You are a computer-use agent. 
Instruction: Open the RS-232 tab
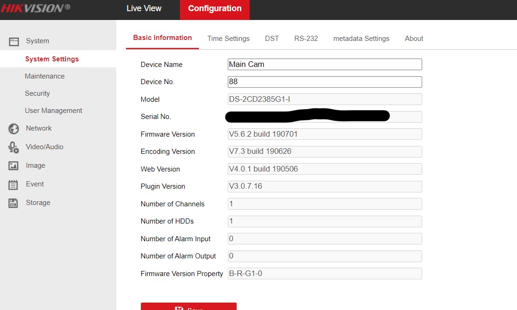click(306, 39)
